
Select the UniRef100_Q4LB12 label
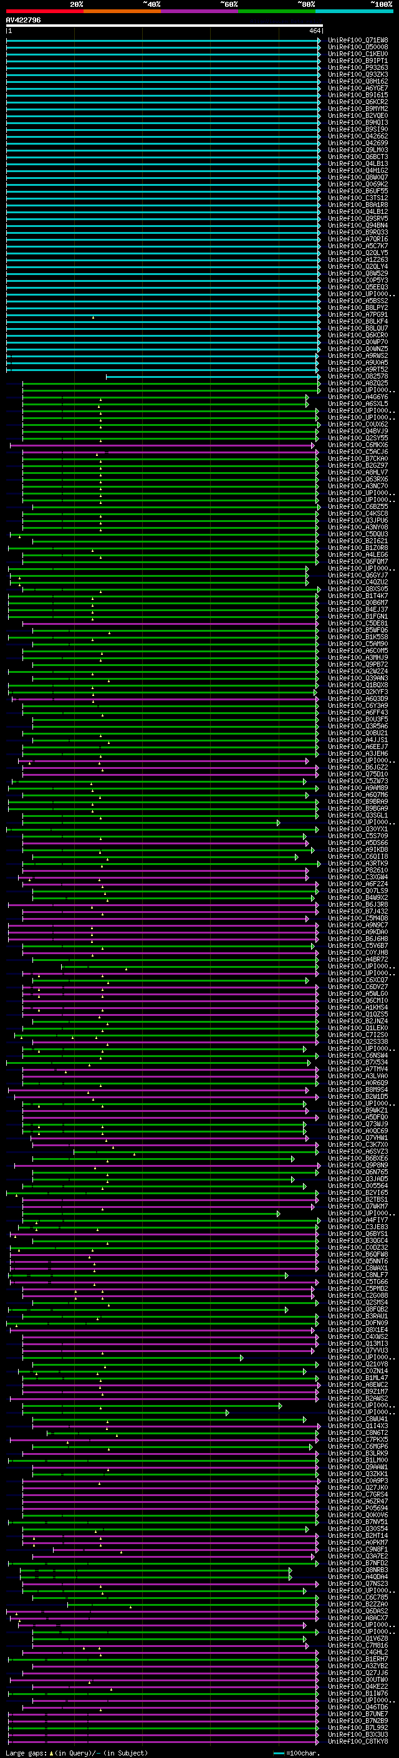click(358, 211)
